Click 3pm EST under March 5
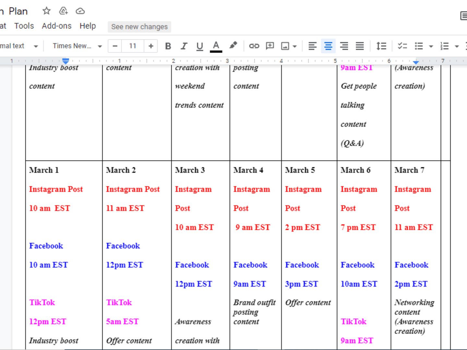 pyautogui.click(x=302, y=284)
